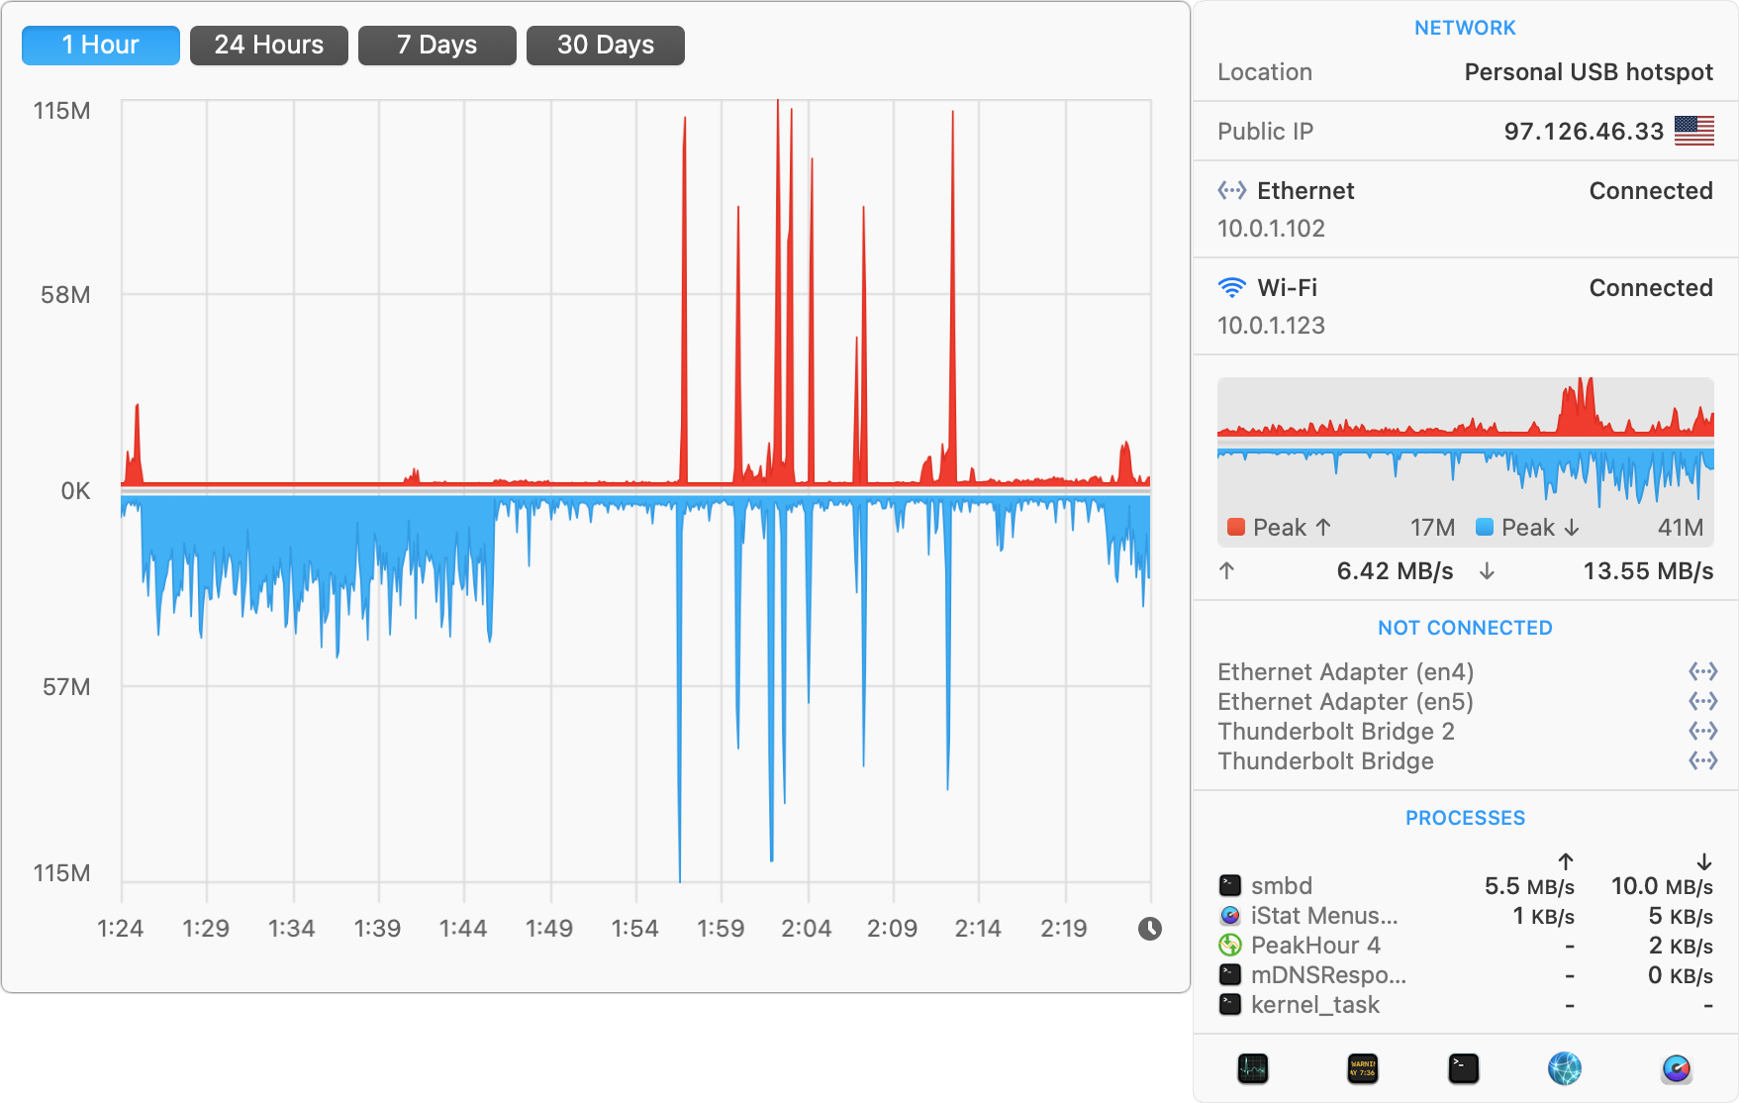1739x1103 pixels.
Task: Click the Wi-Fi signal icon
Action: [1231, 288]
